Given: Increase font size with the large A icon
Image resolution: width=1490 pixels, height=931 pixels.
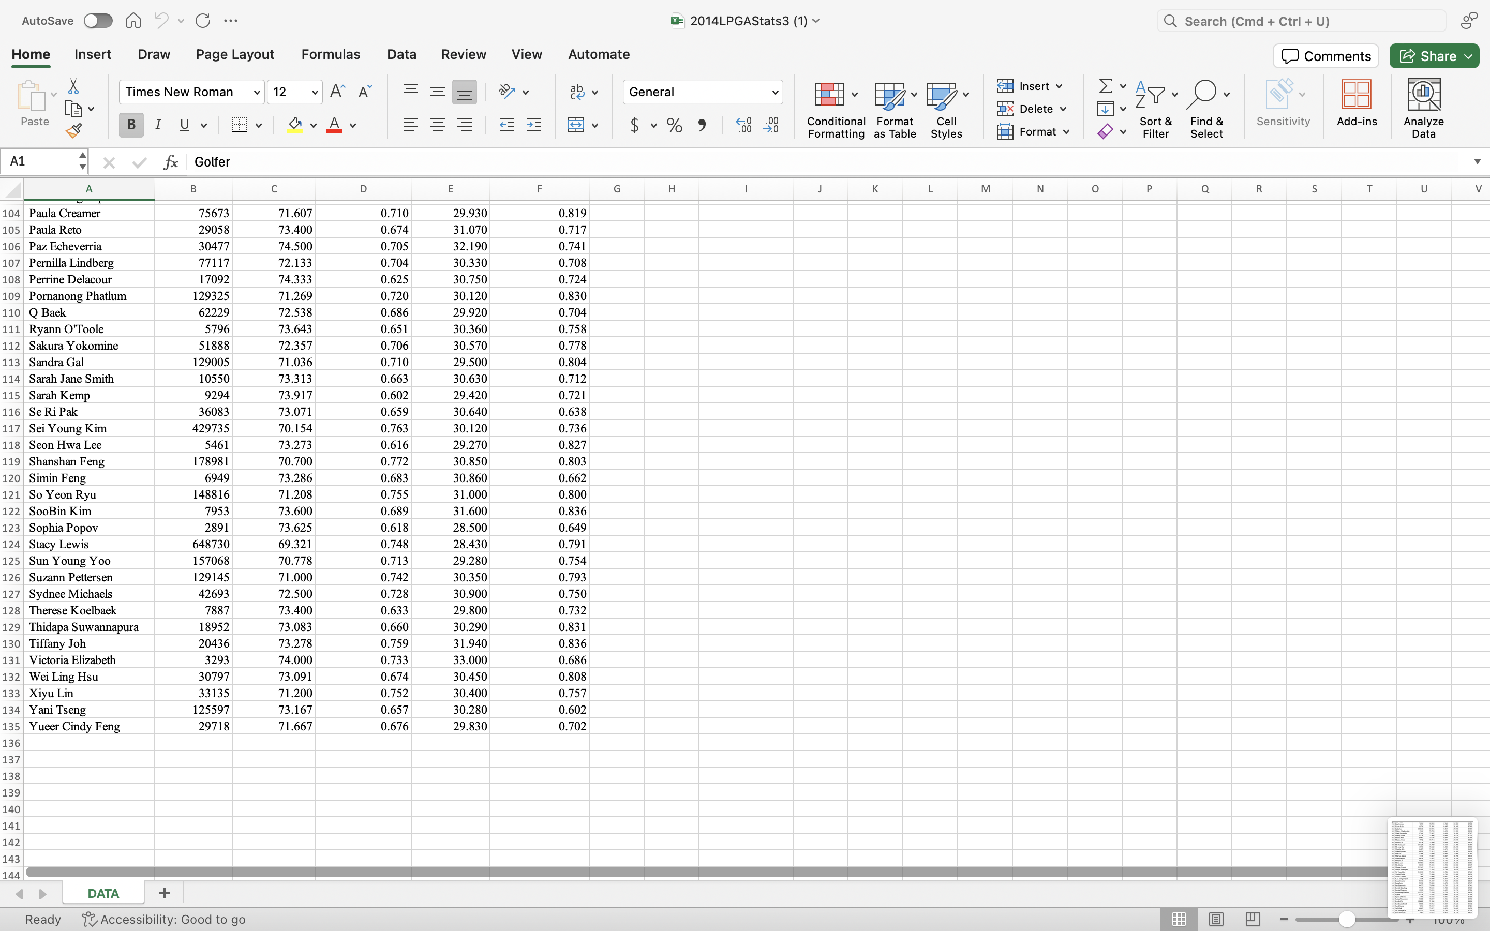Looking at the screenshot, I should tap(337, 92).
